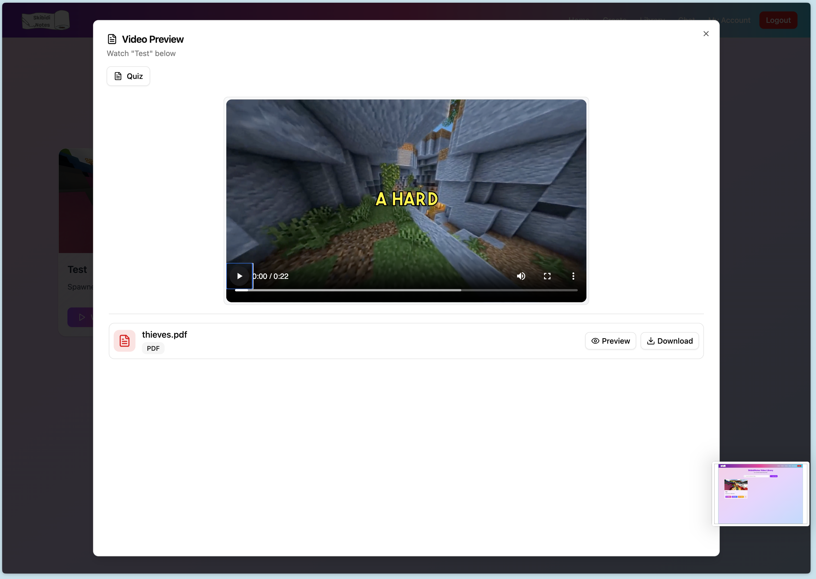Close the Video Preview dialog

click(706, 33)
